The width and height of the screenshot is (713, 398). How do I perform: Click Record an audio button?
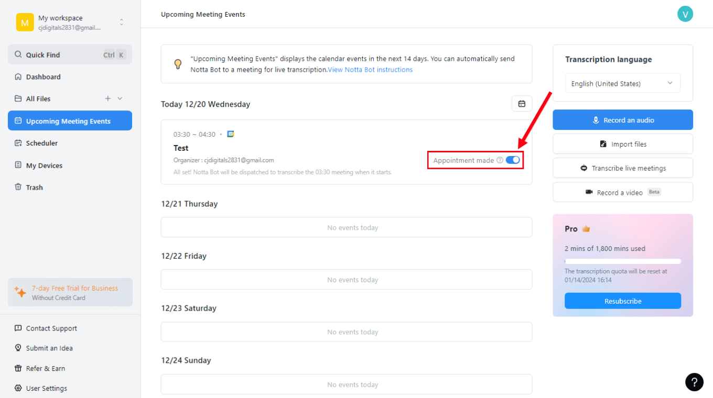pyautogui.click(x=623, y=120)
